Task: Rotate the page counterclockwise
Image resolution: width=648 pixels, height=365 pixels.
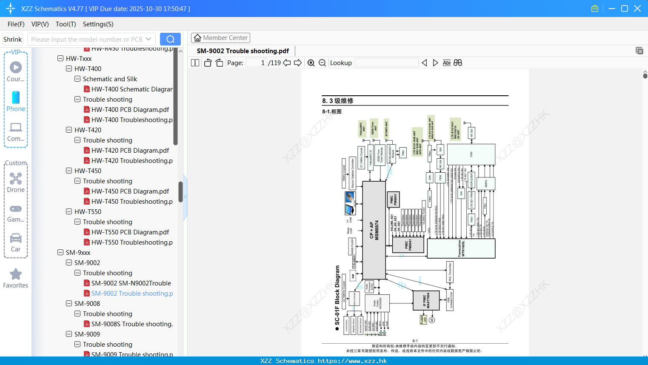Action: (207, 63)
